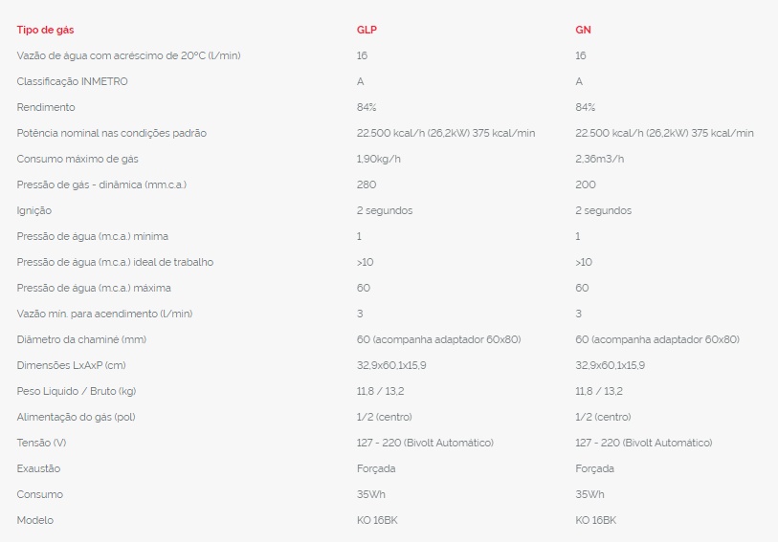Click the 'Diâmetro da chaminé (mm)' label

click(x=81, y=339)
